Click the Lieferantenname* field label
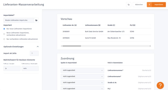Screen dimensions: 168x90 click(114, 76)
